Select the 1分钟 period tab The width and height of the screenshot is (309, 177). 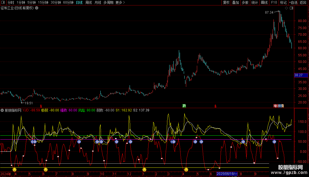(21, 2)
